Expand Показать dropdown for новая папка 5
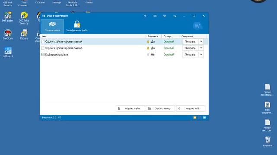 (201, 48)
